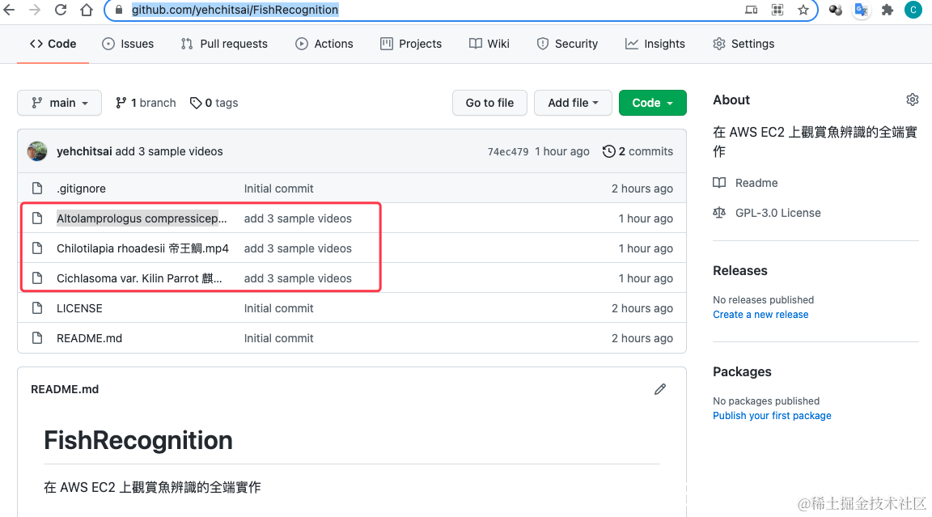Reload the page with the refresh icon

pos(61,10)
